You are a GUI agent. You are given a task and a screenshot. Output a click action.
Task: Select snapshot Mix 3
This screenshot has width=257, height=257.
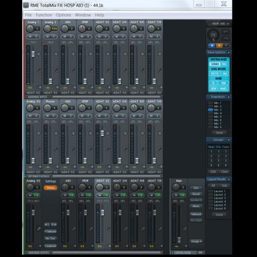point(218,110)
